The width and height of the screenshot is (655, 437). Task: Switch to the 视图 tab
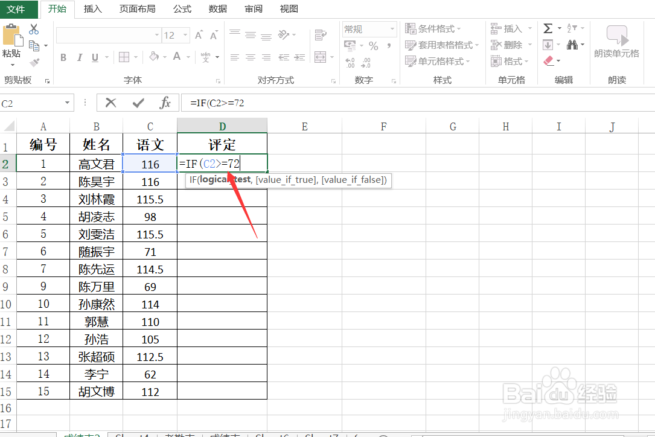point(289,9)
